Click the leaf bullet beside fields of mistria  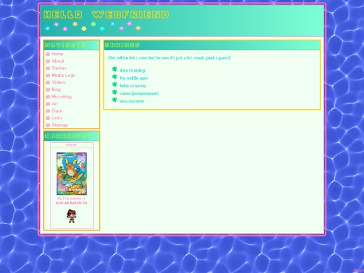point(115,84)
